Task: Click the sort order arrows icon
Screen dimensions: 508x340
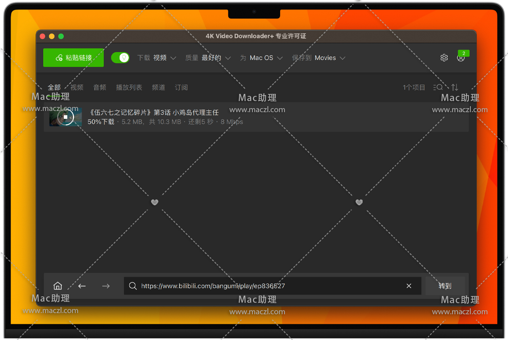Action: coord(455,87)
